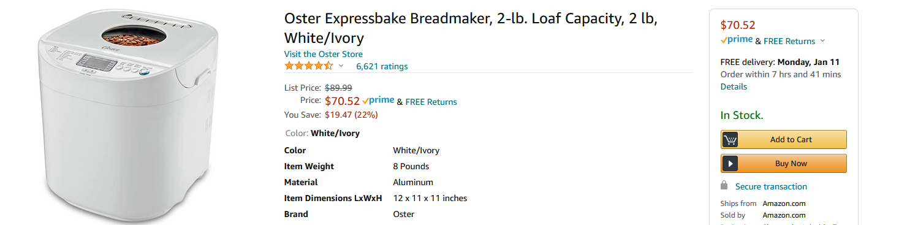Click the Prime logo in buy box
This screenshot has height=225, width=899.
(x=737, y=40)
